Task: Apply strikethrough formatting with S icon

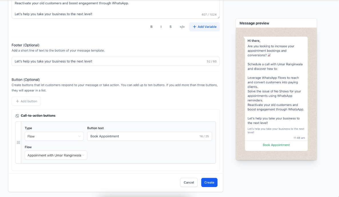Action: [171, 27]
